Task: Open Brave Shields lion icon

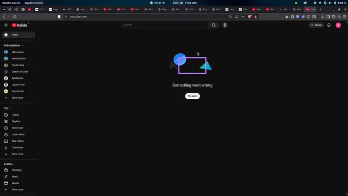Action: point(250,17)
